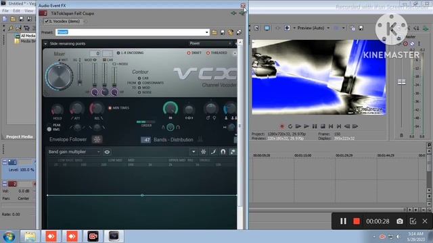Click the split screen view icon in preview toolbar
433x243 pixels.
[287, 28]
